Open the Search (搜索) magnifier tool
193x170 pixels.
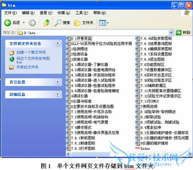click(x=62, y=23)
